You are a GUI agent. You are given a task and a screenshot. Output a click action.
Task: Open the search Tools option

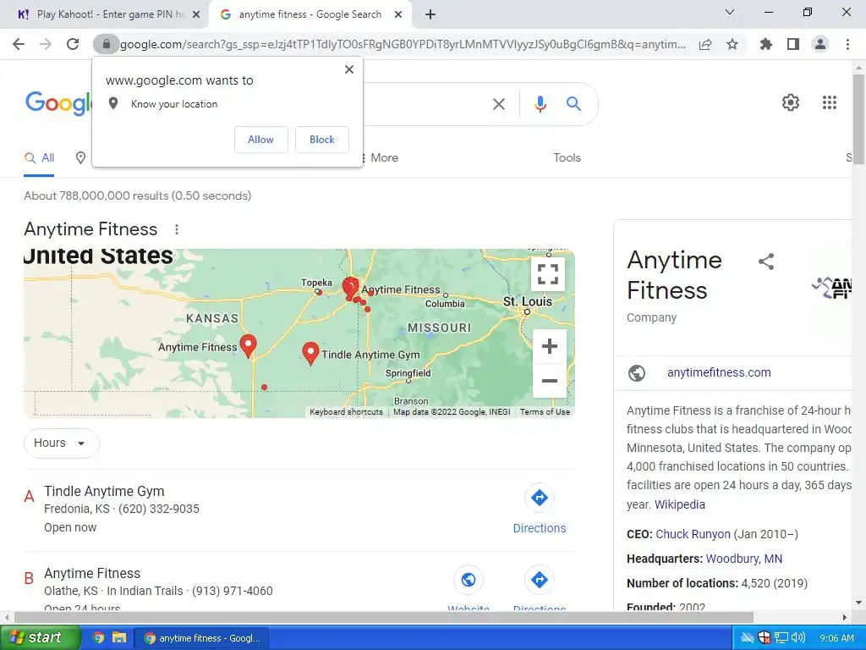pos(567,158)
